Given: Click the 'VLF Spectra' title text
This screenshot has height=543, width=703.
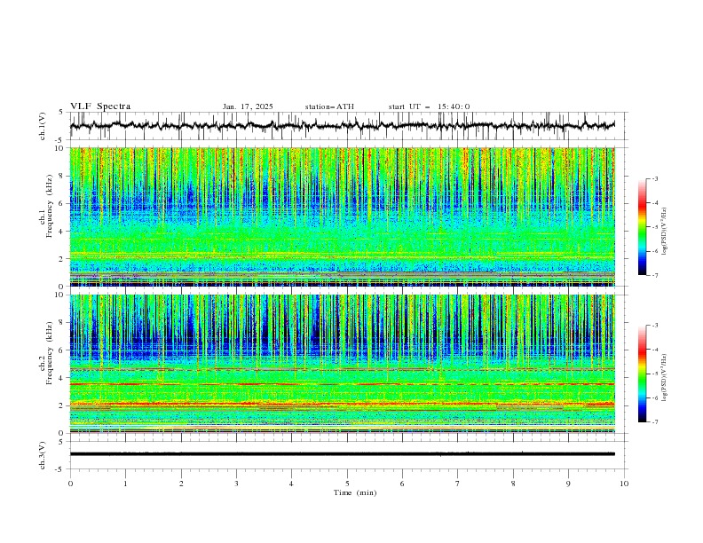Looking at the screenshot, I should click(x=100, y=106).
